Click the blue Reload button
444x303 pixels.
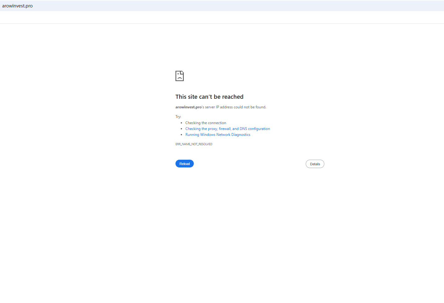point(184,164)
